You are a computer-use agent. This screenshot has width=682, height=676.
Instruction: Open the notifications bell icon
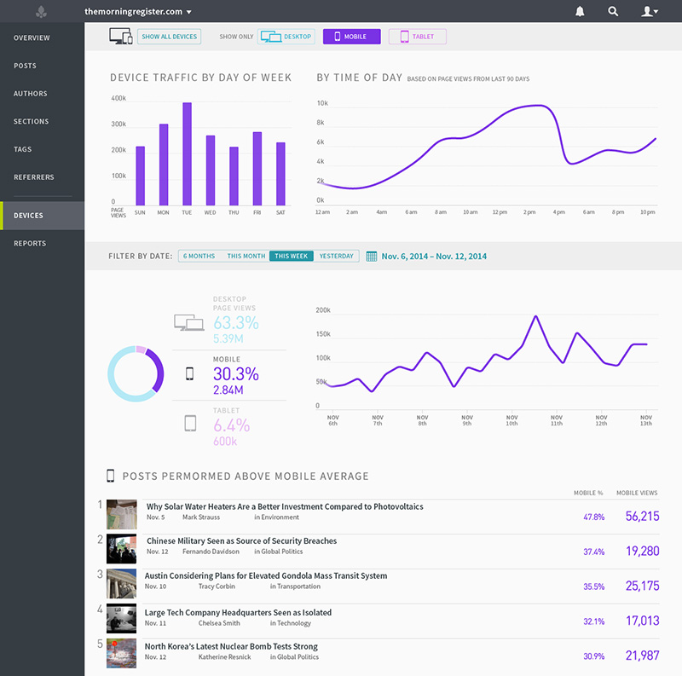pos(580,11)
